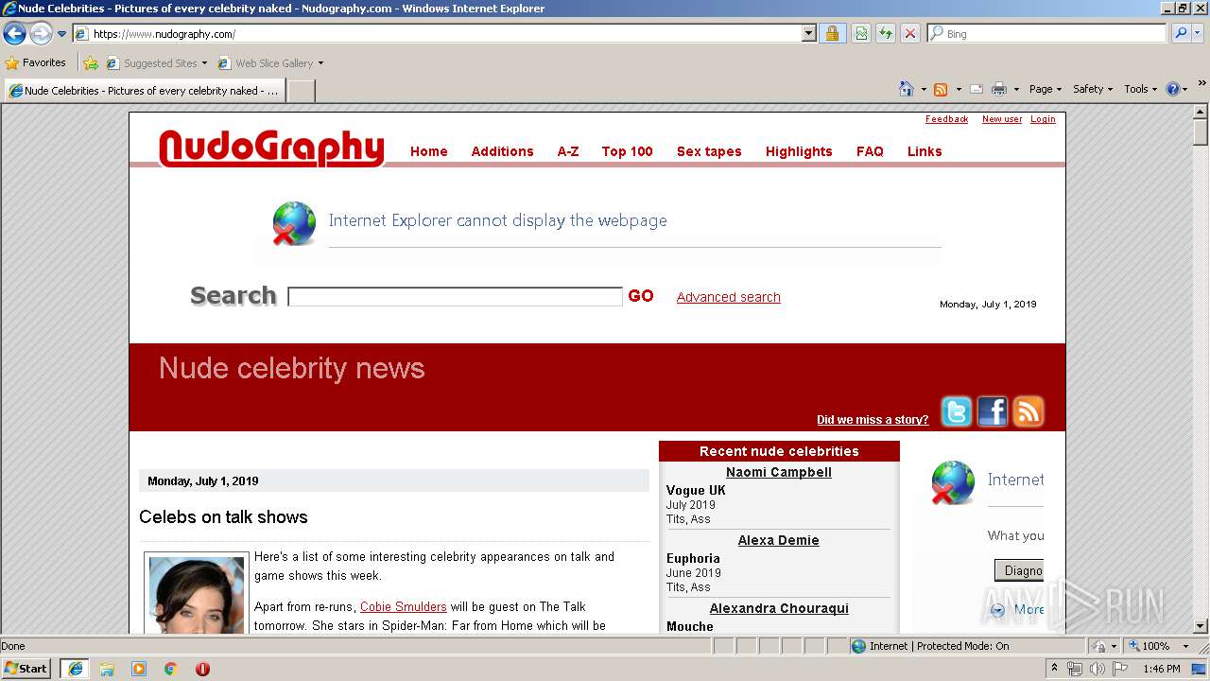Click the NudoGraphy site logo

tap(271, 148)
